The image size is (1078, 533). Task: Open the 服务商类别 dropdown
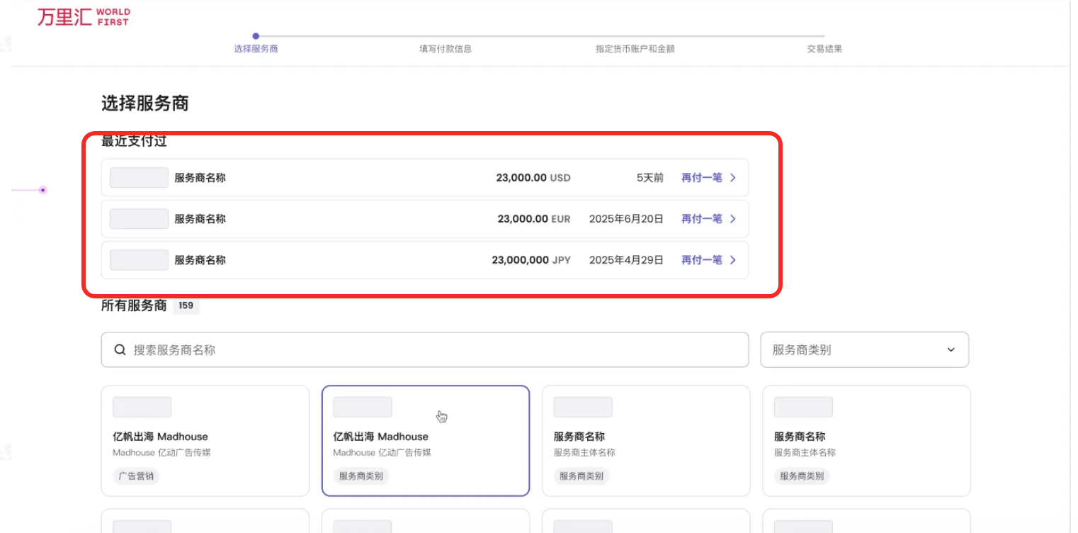pos(863,350)
